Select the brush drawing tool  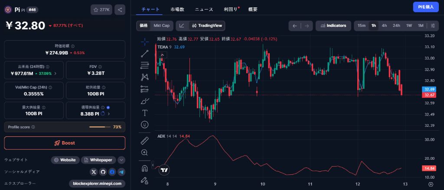click(x=145, y=101)
